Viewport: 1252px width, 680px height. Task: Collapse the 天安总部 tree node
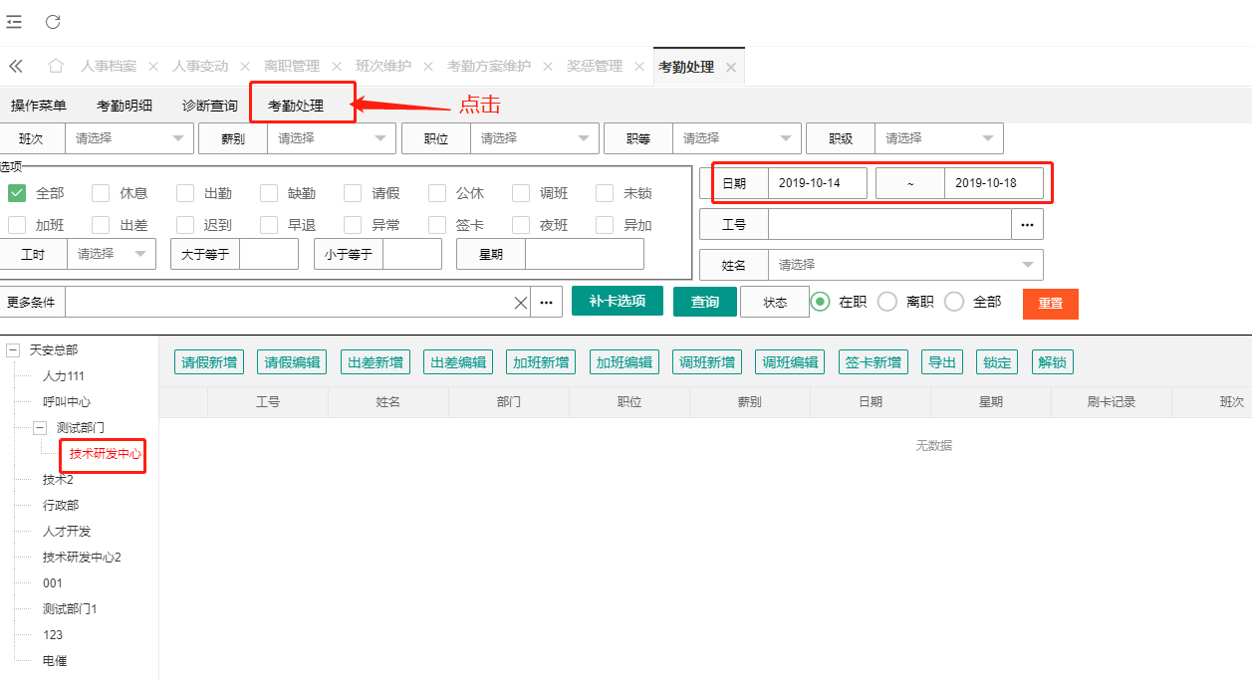click(14, 350)
